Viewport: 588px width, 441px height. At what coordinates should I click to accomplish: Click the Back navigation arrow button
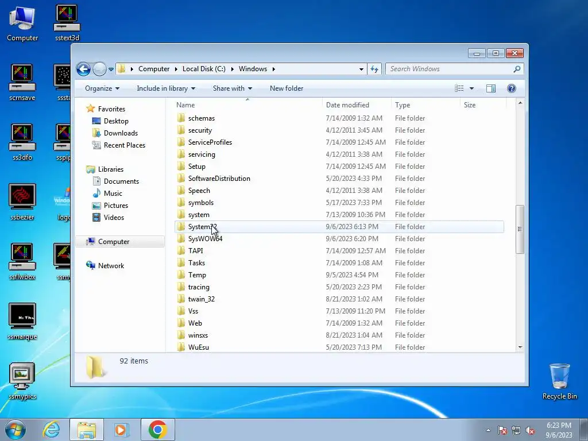point(83,69)
